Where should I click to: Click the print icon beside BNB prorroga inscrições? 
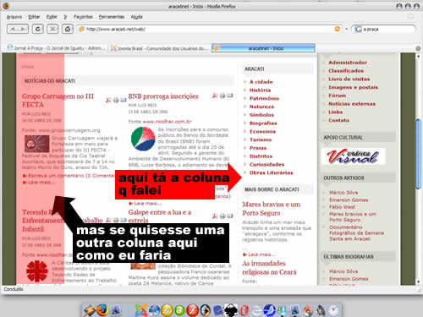pyautogui.click(x=222, y=96)
